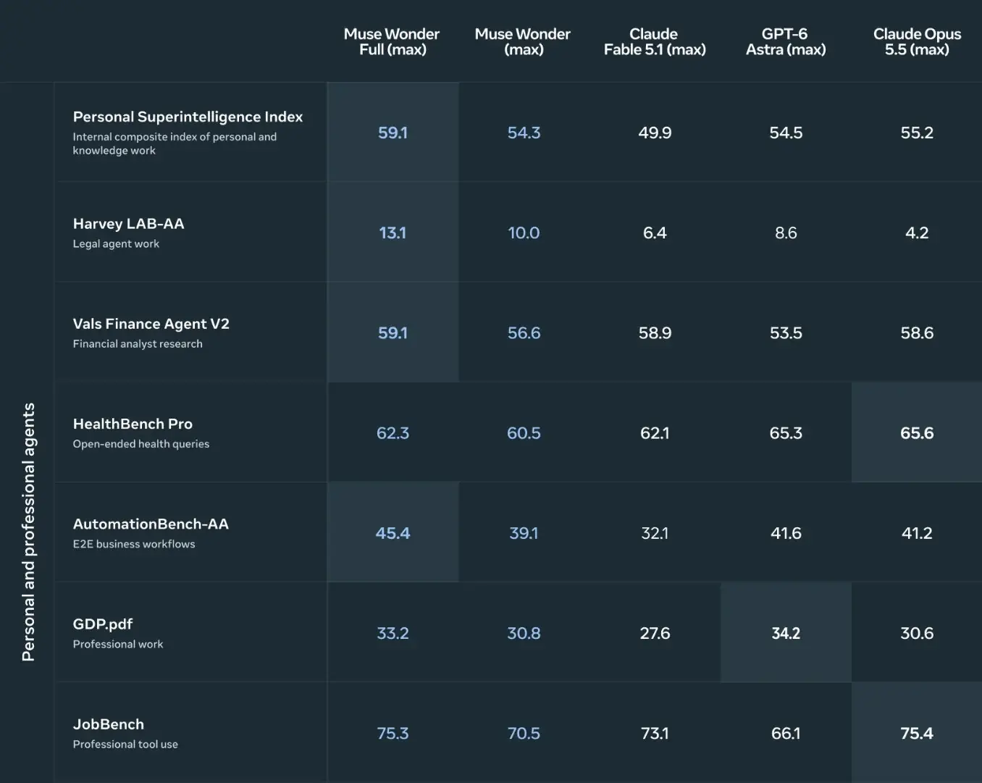Screen dimensions: 982x783
Task: Select the "Personal Superintelligence Index" row title
Action: pyautogui.click(x=188, y=117)
